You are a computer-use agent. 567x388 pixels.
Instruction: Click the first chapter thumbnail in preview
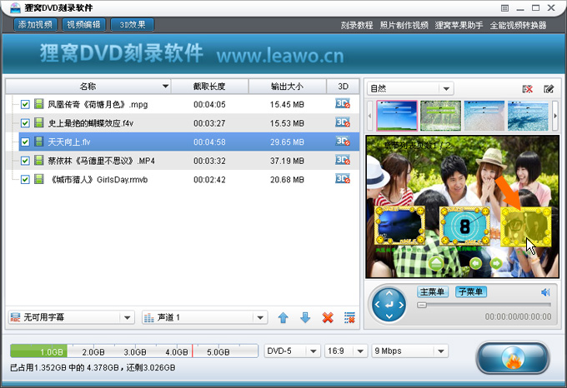click(x=399, y=225)
